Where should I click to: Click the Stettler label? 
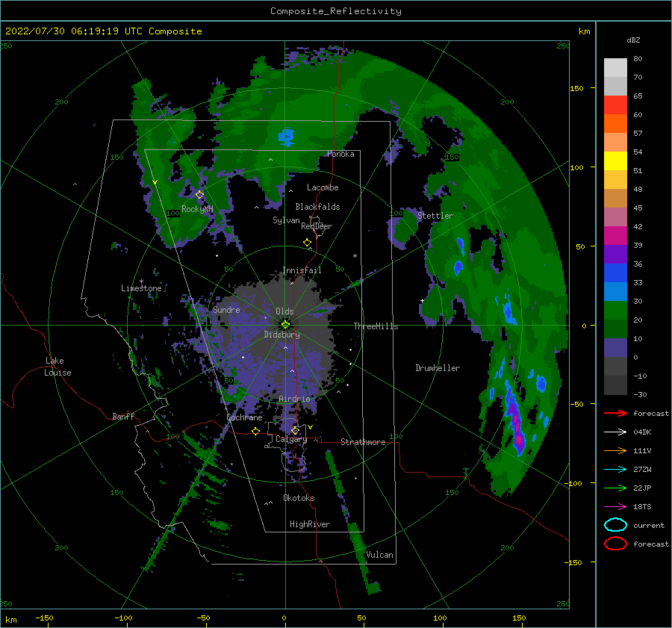click(435, 216)
